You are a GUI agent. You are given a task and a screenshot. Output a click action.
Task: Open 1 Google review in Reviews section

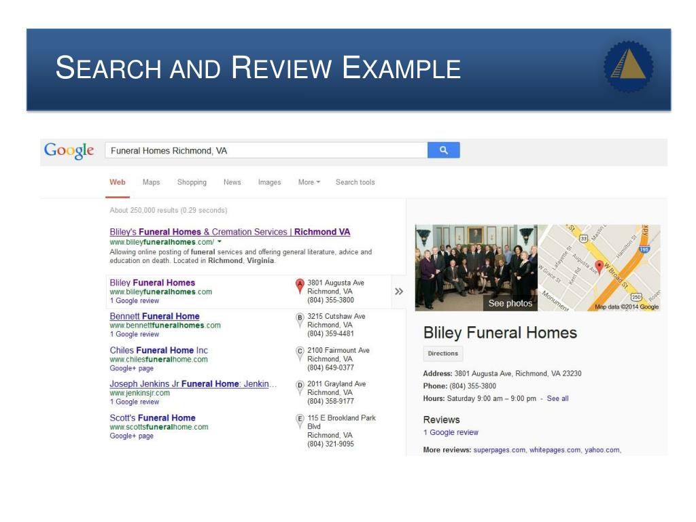coord(451,432)
